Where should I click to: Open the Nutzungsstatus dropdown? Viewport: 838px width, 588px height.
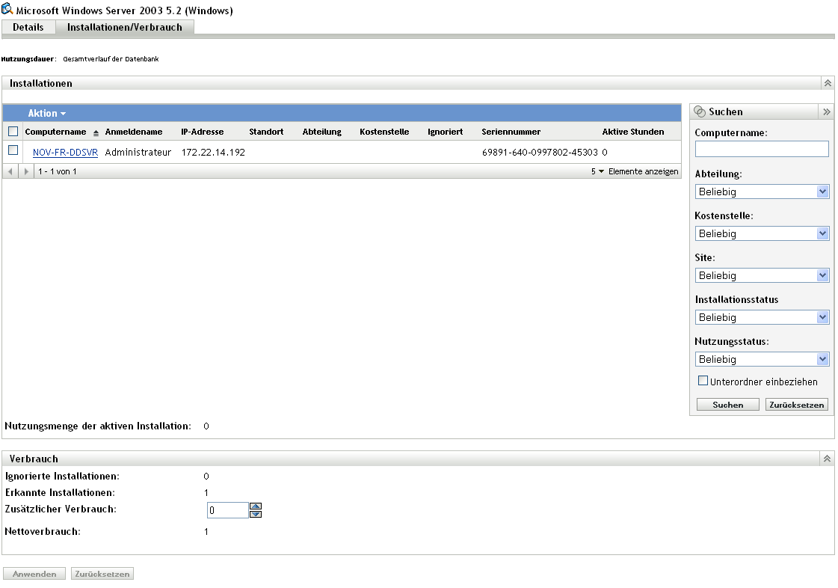[762, 359]
